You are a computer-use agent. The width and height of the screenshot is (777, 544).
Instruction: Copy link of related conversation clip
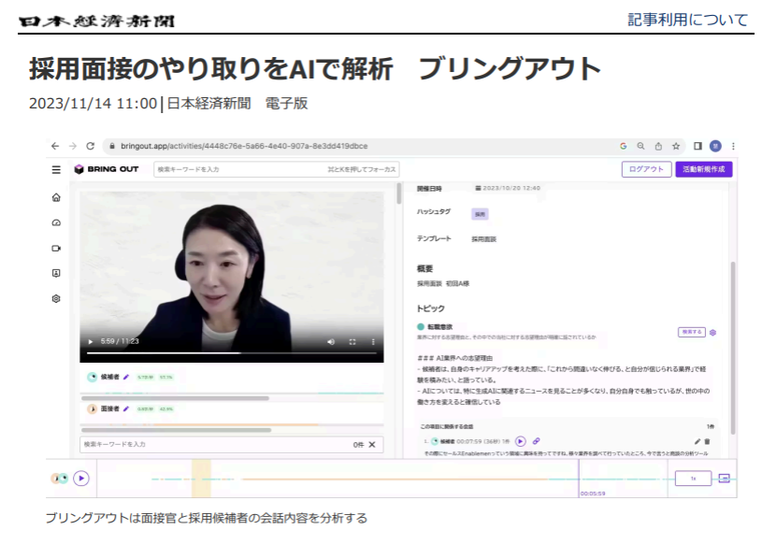pyautogui.click(x=536, y=441)
